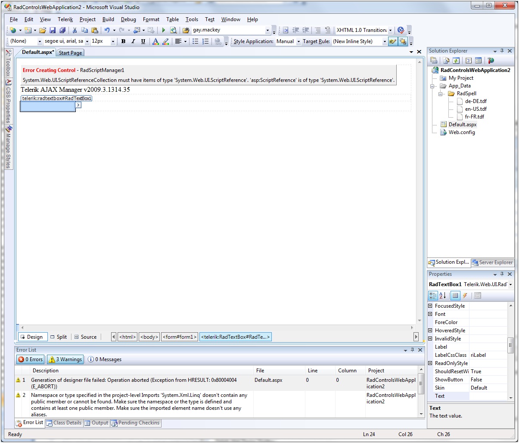The width and height of the screenshot is (519, 443).
Task: Open the Format menu
Action: (x=151, y=19)
